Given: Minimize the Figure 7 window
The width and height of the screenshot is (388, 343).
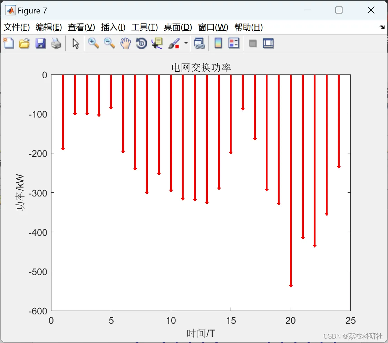Looking at the screenshot, I should pyautogui.click(x=308, y=10).
